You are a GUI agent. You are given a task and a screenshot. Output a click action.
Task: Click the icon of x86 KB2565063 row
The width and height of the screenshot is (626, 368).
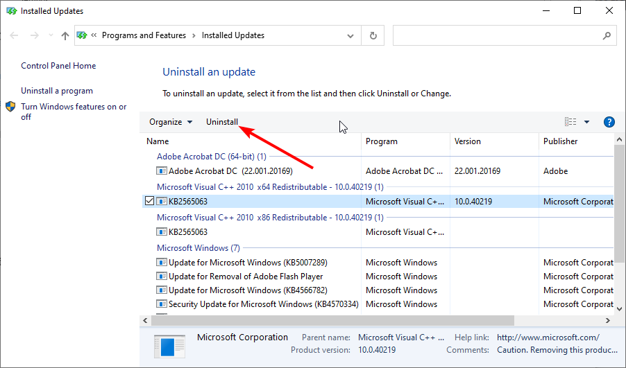(x=161, y=232)
